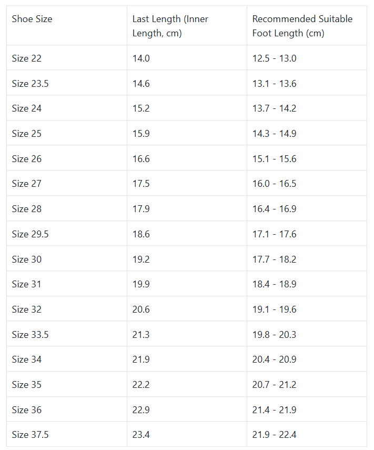Select foot length 20.4 - 20.9 cell

pos(274,359)
